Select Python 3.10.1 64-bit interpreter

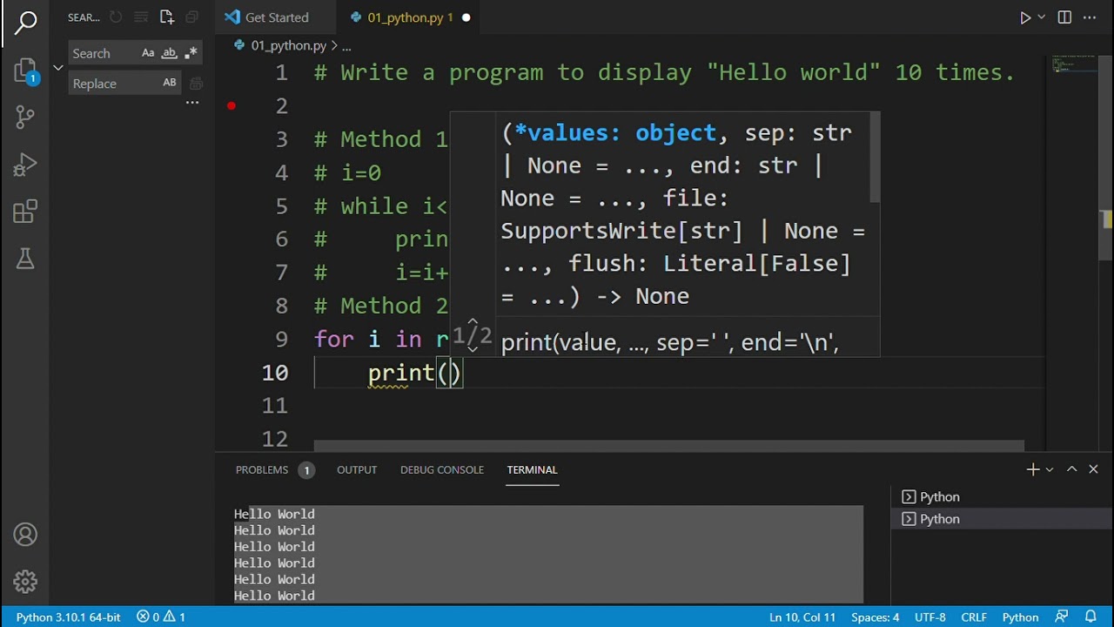tap(68, 617)
